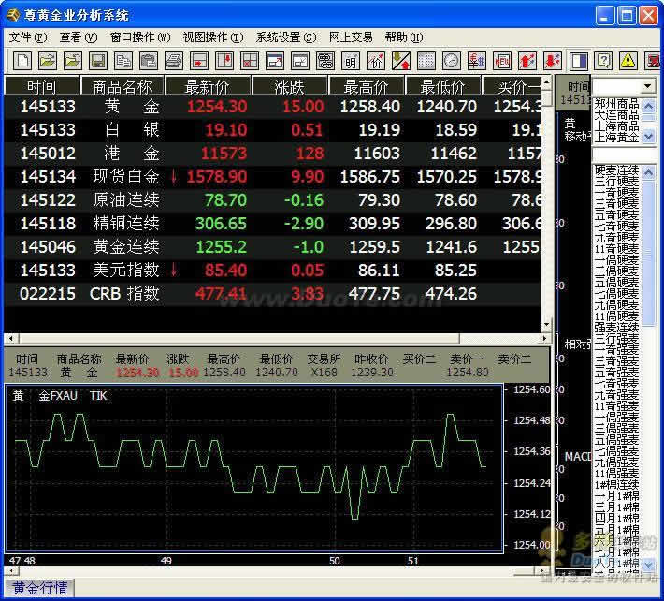Select the 美元指数 row in the quote table

pyautogui.click(x=273, y=270)
